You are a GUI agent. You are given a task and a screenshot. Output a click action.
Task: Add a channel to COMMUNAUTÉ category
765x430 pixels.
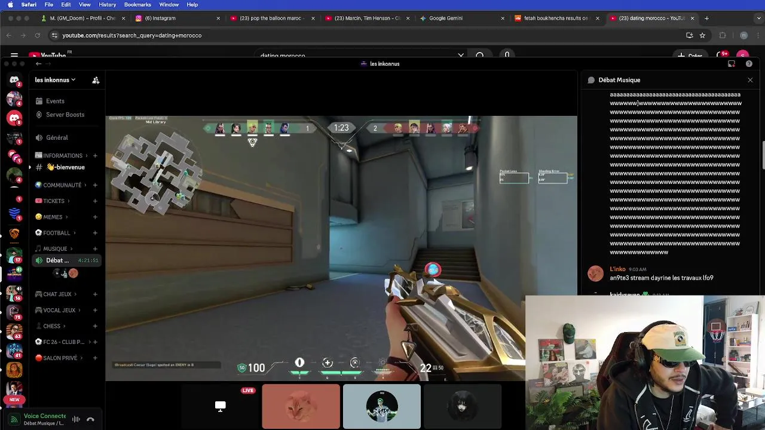click(95, 185)
